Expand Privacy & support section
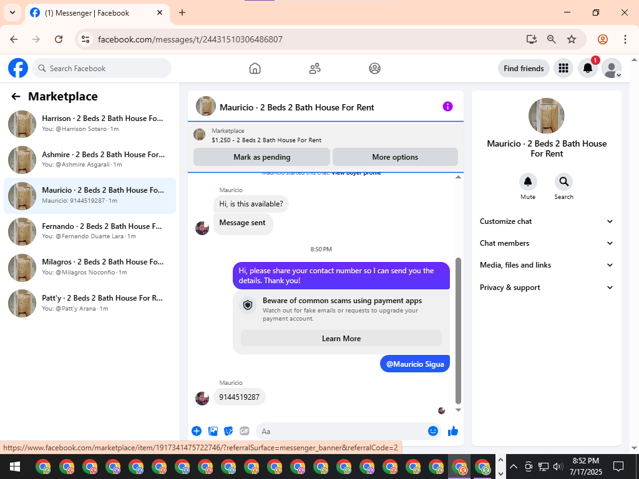Image resolution: width=639 pixels, height=479 pixels. point(547,288)
